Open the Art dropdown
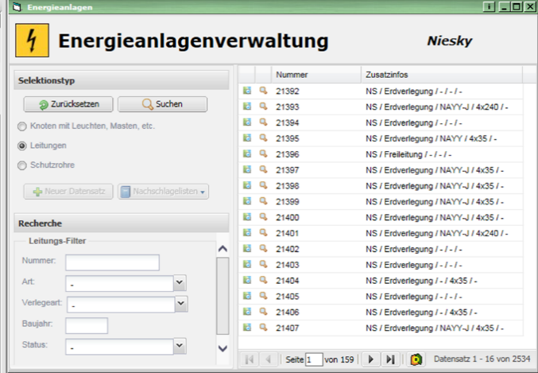Viewport: 538px width, 373px height. 180,282
